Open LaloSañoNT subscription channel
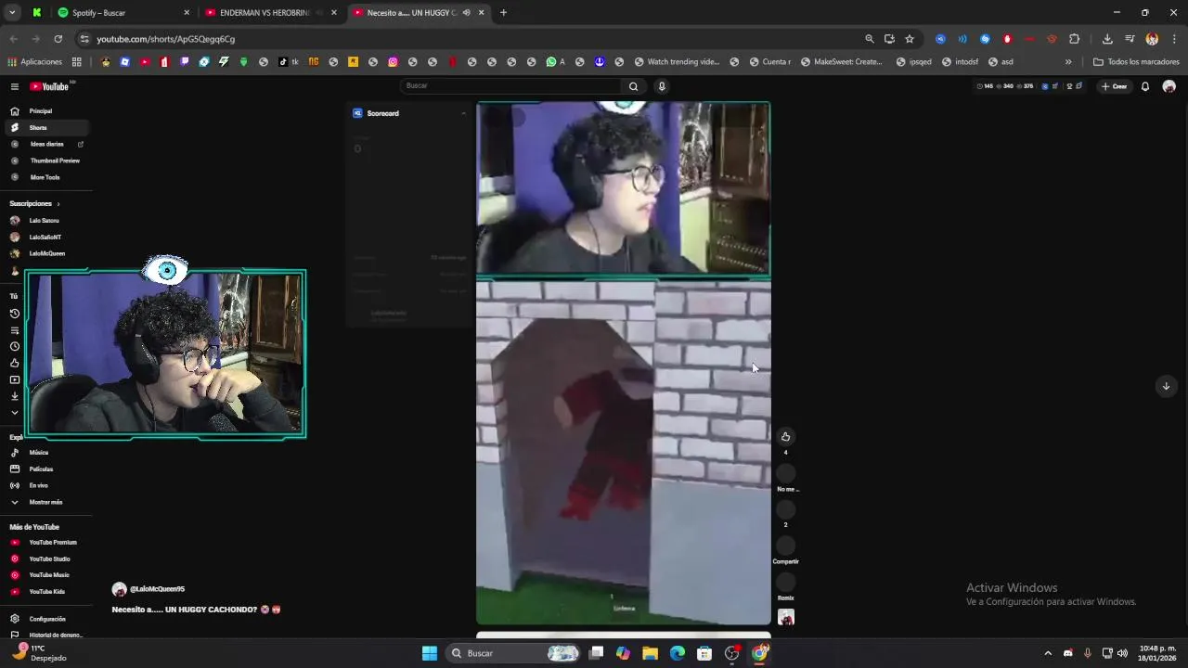 click(x=45, y=238)
